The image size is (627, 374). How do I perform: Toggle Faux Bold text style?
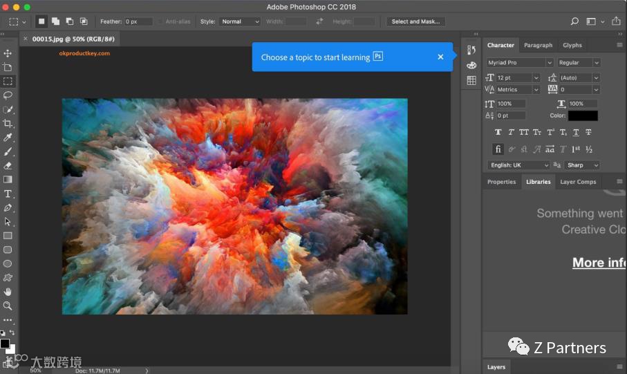[x=498, y=132]
